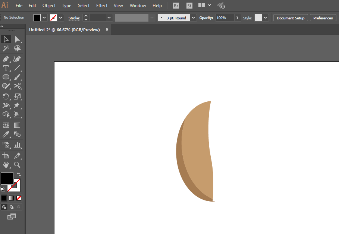Enable Draw Behind mode
339x234 pixels.
[12, 207]
